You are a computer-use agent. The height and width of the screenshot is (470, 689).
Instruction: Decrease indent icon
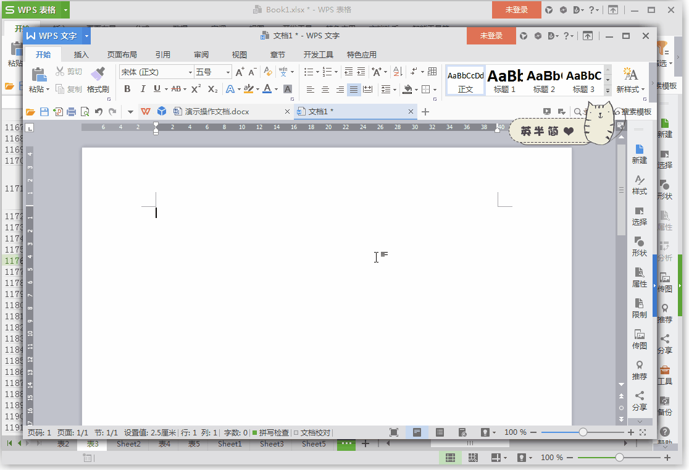[348, 72]
